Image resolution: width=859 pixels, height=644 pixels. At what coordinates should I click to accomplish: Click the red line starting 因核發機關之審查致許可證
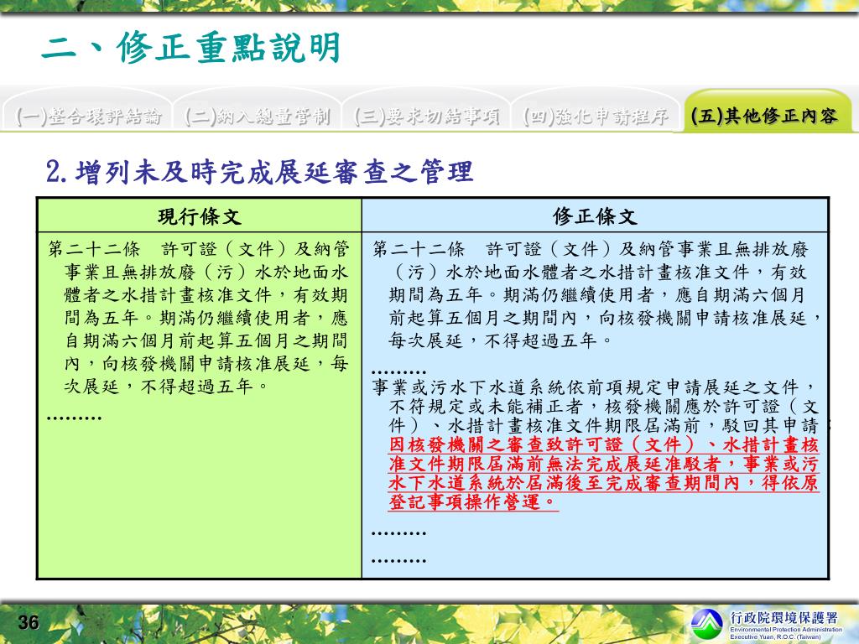coord(604,444)
